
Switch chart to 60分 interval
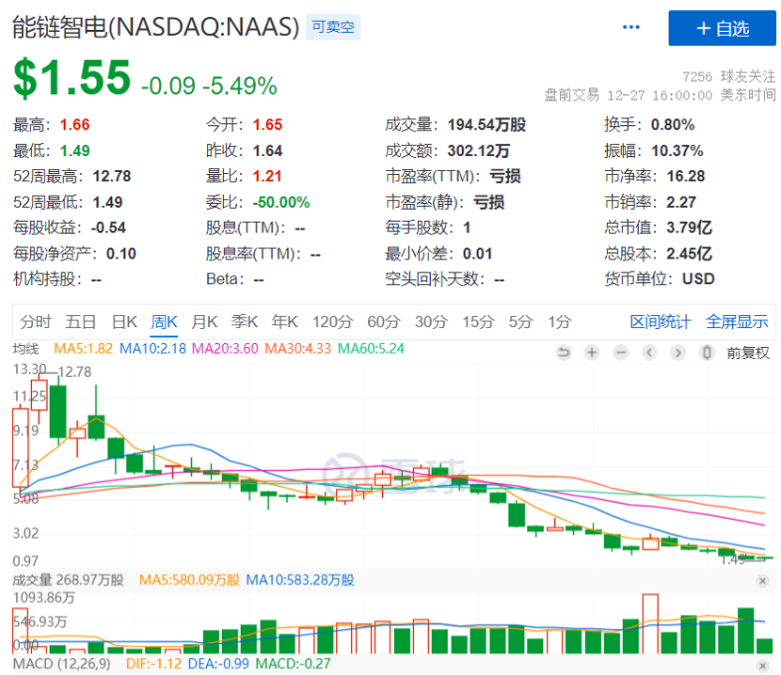(x=384, y=322)
